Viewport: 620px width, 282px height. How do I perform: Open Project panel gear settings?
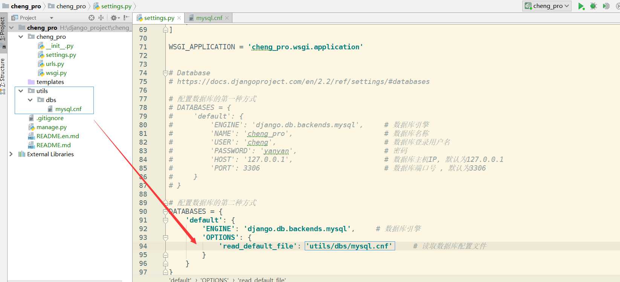115,18
